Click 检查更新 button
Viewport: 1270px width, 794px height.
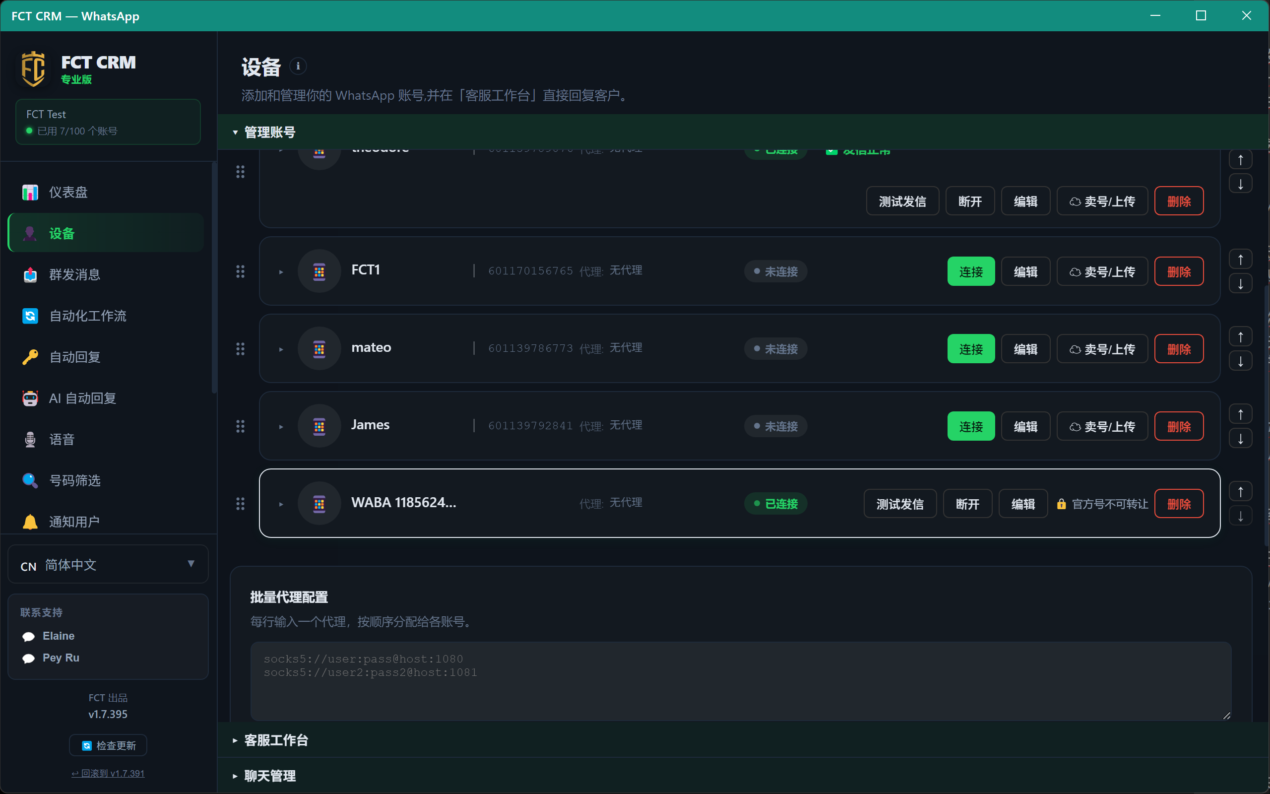pyautogui.click(x=108, y=745)
